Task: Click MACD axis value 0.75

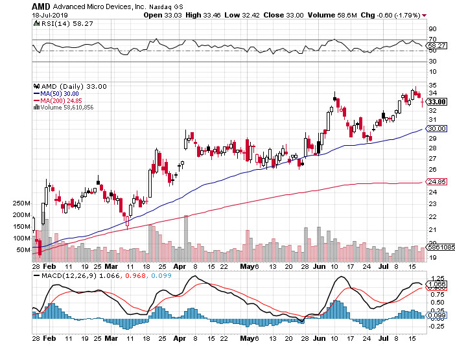Action: 438,295
